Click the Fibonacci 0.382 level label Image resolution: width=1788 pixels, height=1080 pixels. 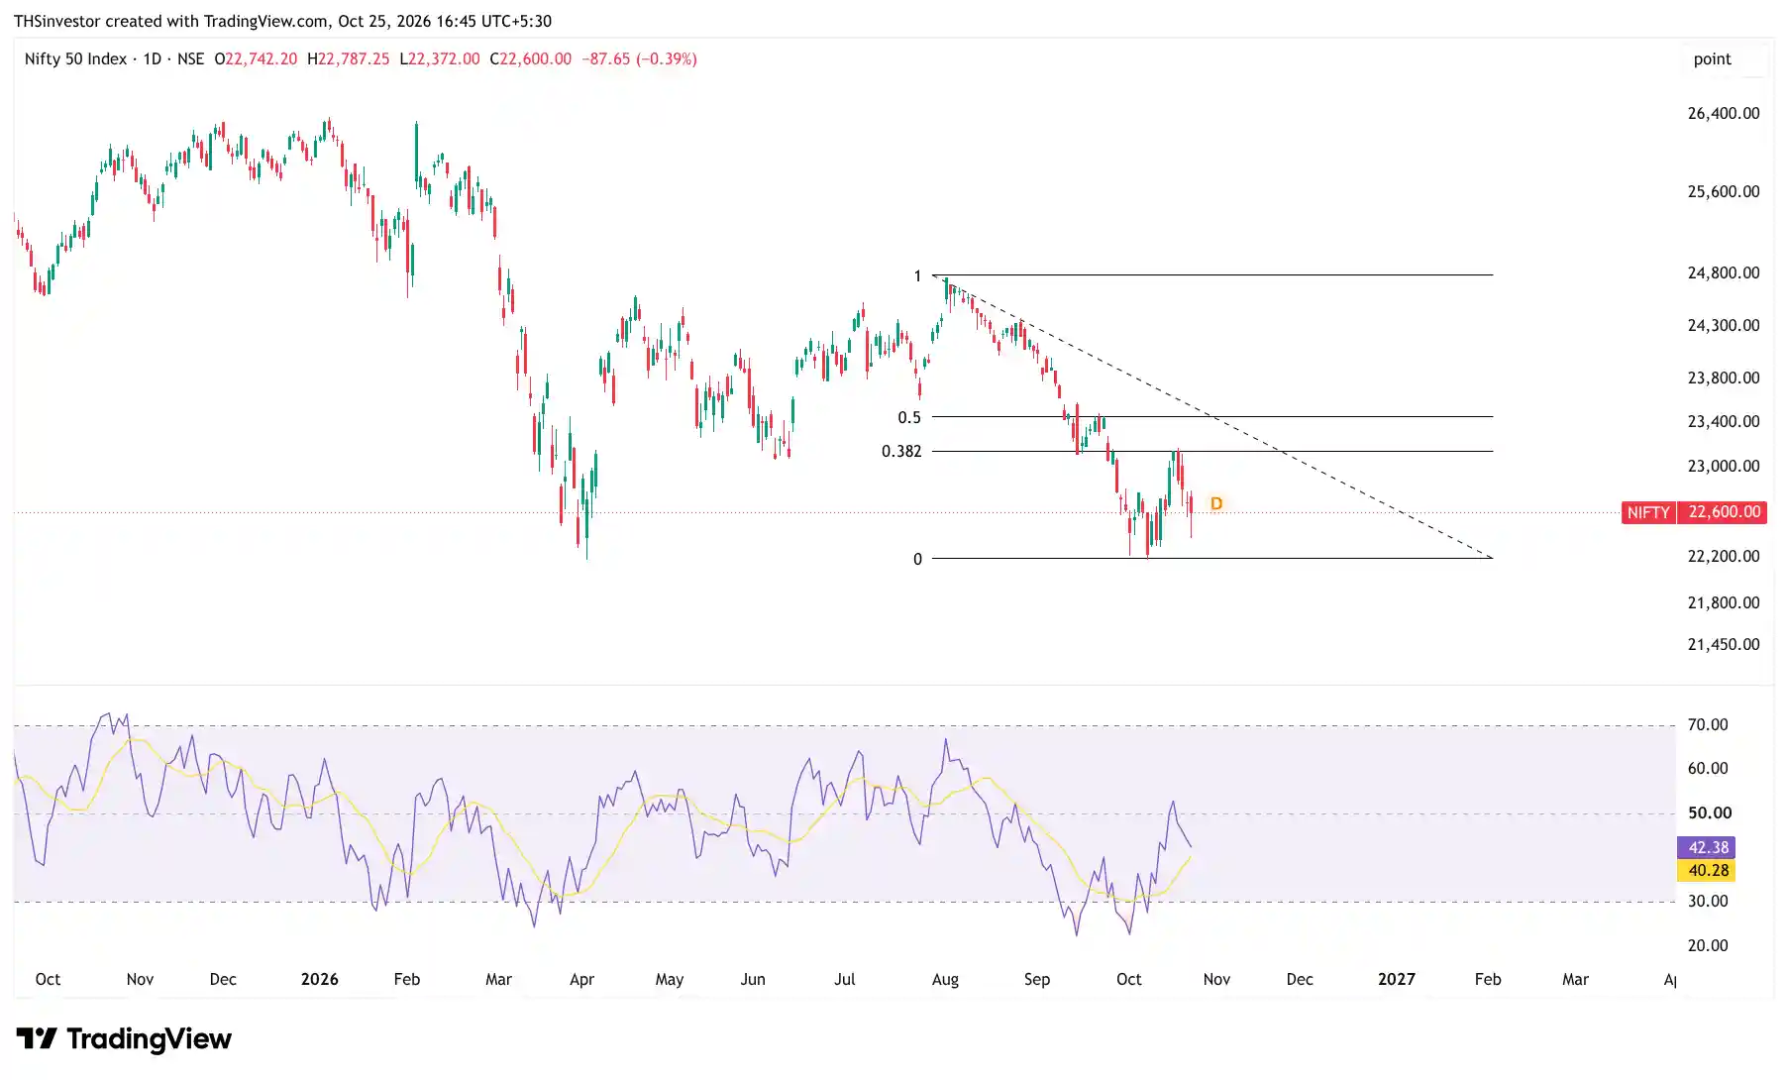click(901, 451)
